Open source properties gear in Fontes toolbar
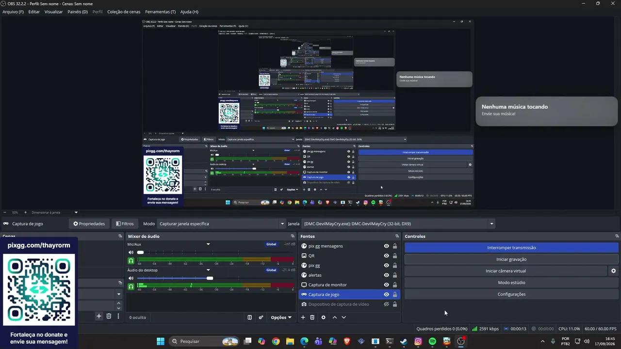The image size is (621, 349). 323,317
